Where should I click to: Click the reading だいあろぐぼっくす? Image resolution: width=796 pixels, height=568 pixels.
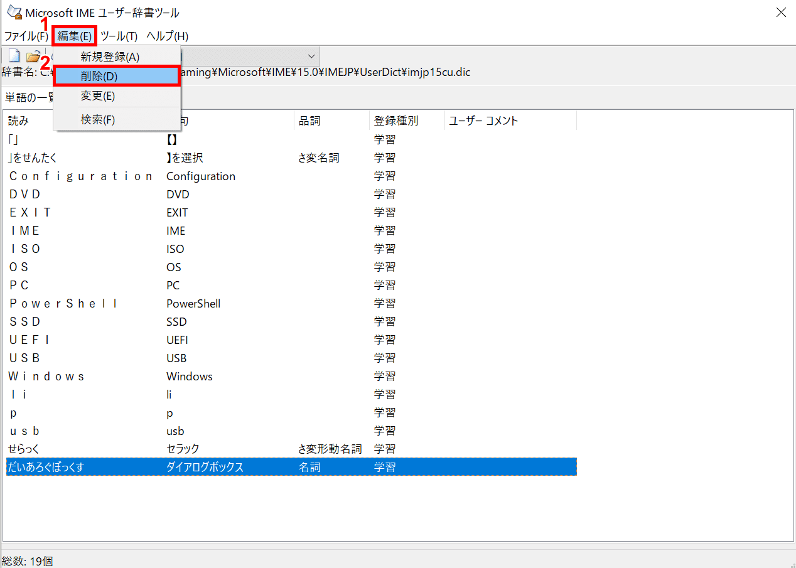click(46, 468)
